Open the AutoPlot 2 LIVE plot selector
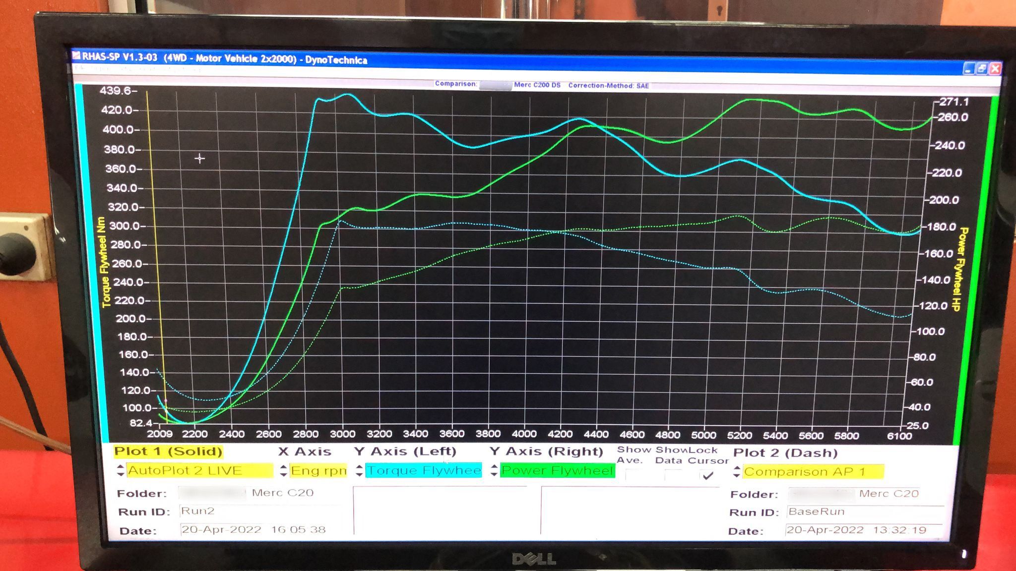 point(199,470)
